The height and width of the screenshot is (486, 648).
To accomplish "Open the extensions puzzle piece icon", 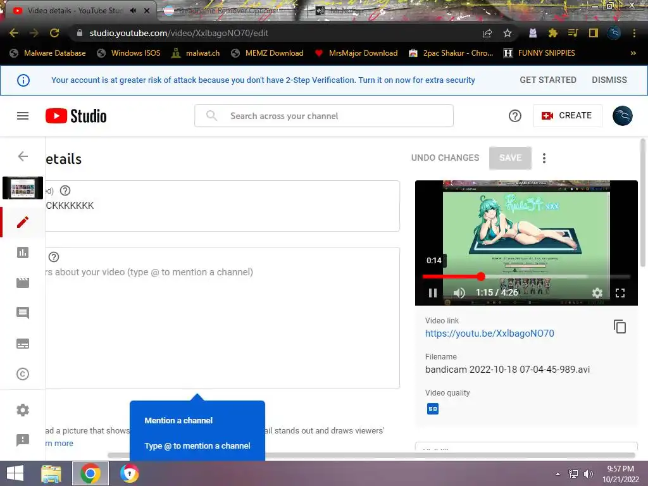I will pos(552,33).
